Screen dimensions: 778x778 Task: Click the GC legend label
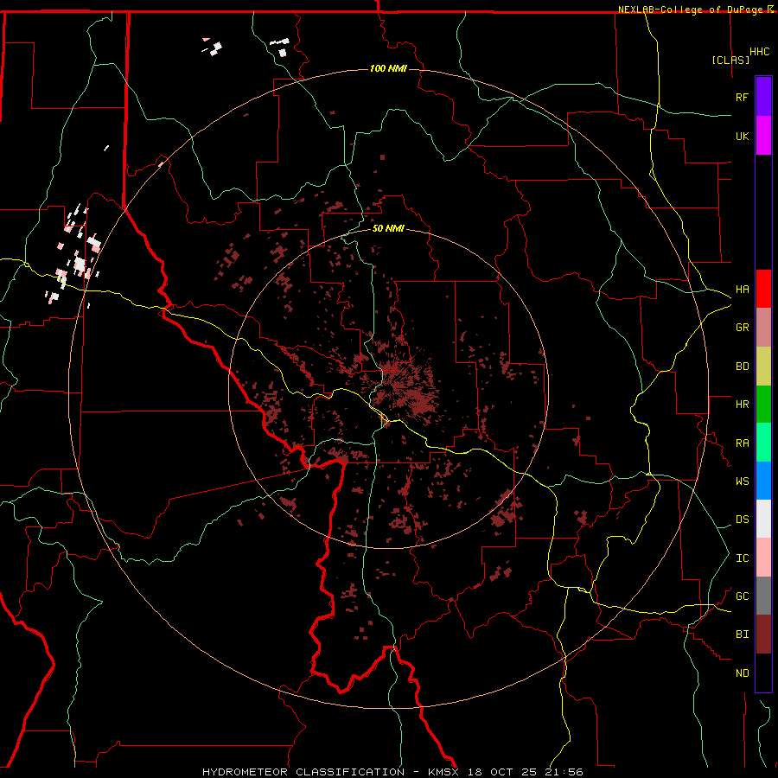[743, 596]
